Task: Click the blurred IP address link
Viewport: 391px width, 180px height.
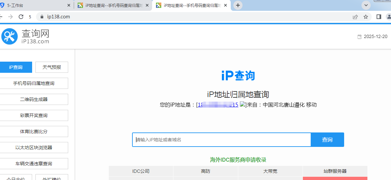Action: pos(218,105)
